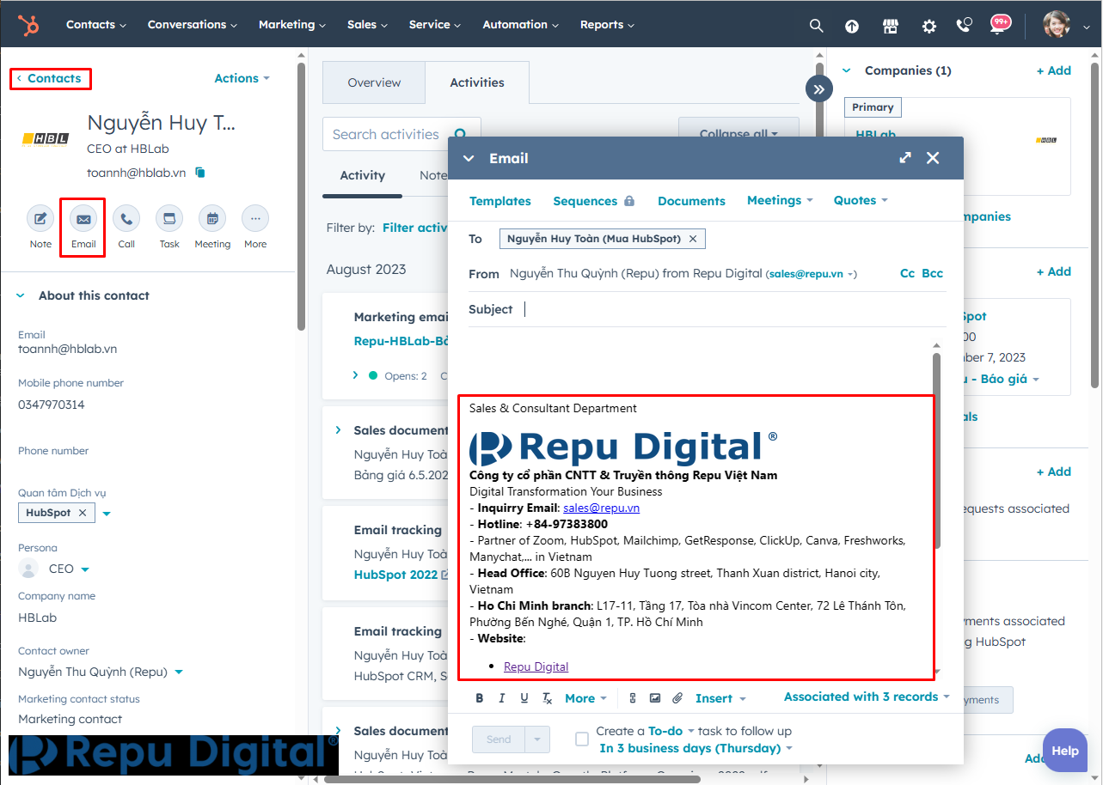The height and width of the screenshot is (785, 1103).
Task: Click the clear formatting icon
Action: click(547, 698)
